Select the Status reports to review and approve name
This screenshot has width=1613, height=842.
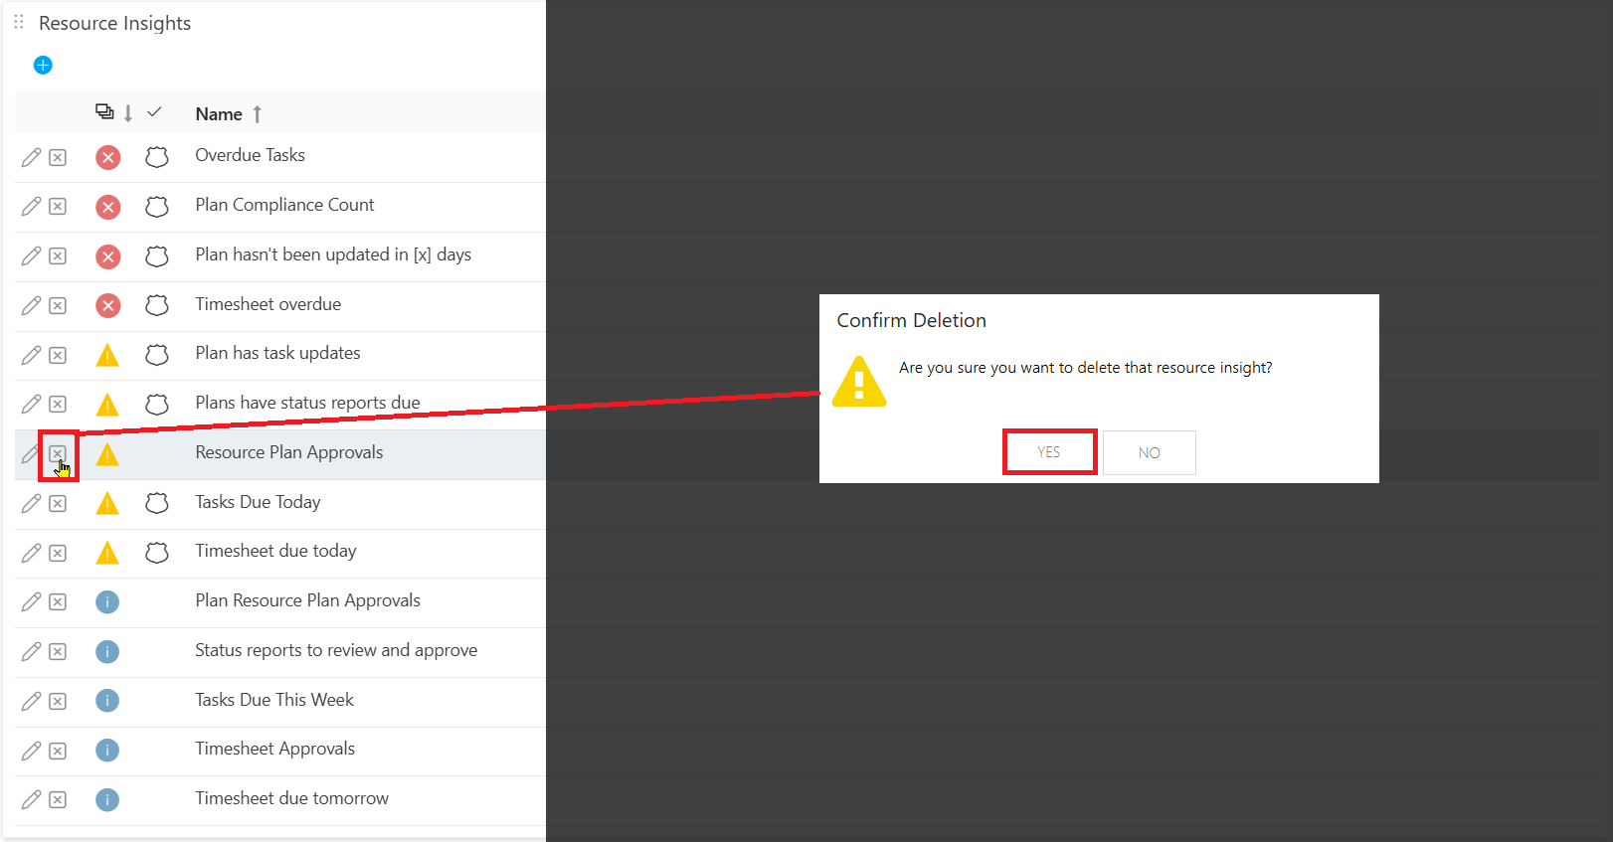coord(336,650)
